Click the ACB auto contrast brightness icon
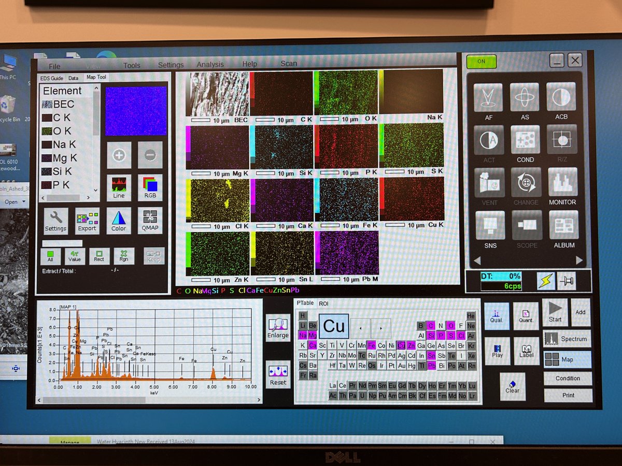 click(x=561, y=97)
